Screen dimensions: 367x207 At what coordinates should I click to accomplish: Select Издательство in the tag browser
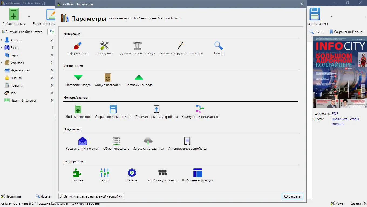pos(20,70)
